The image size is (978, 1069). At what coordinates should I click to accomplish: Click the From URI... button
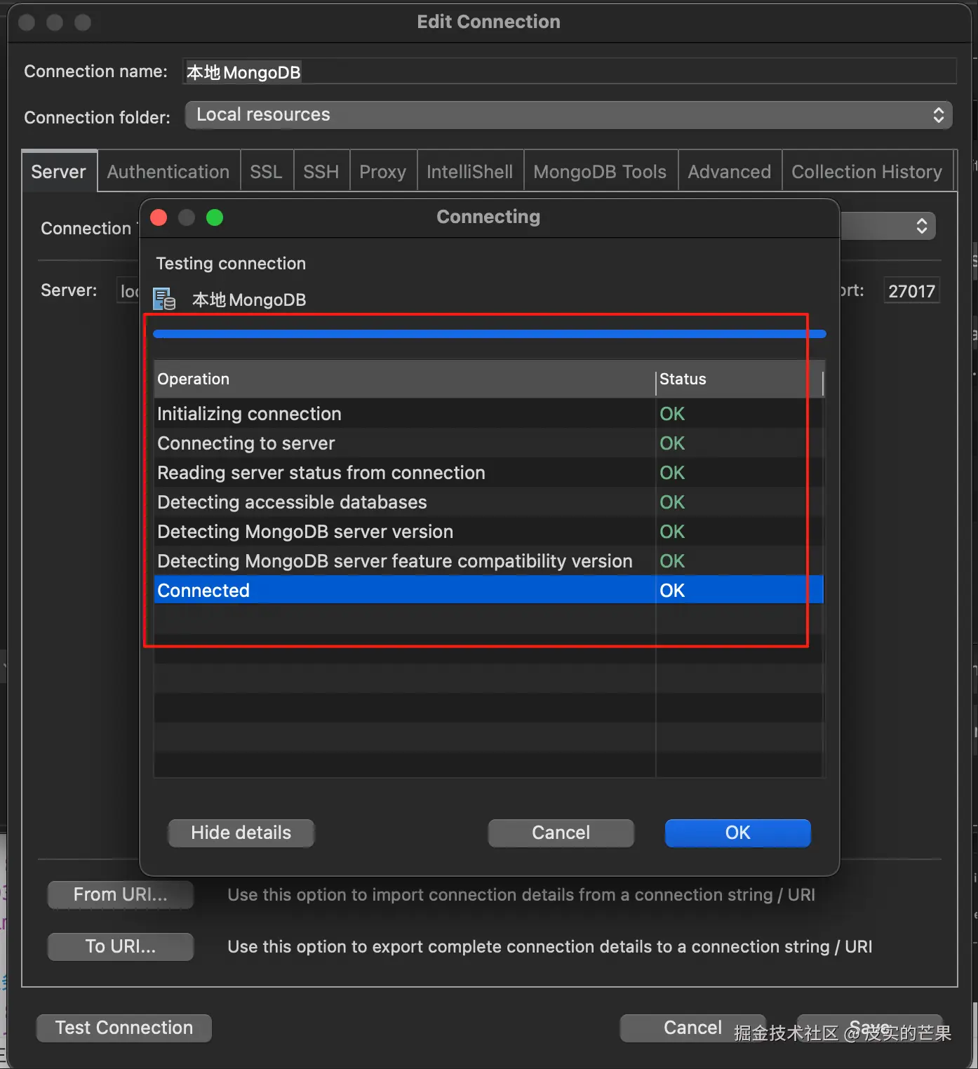coord(121,894)
